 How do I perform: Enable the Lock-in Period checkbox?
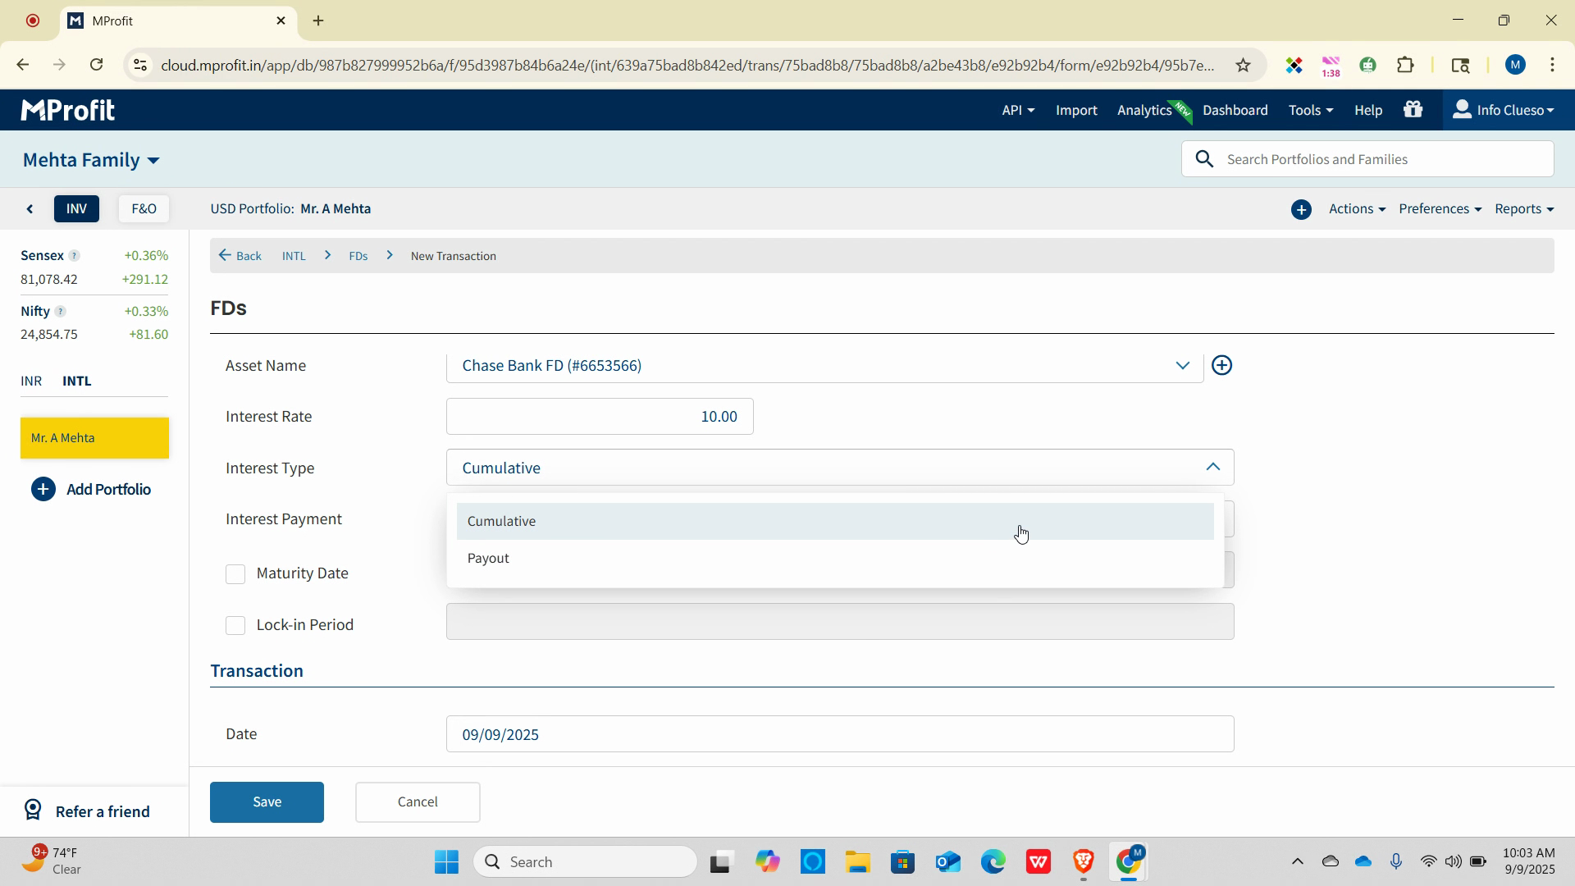click(235, 626)
